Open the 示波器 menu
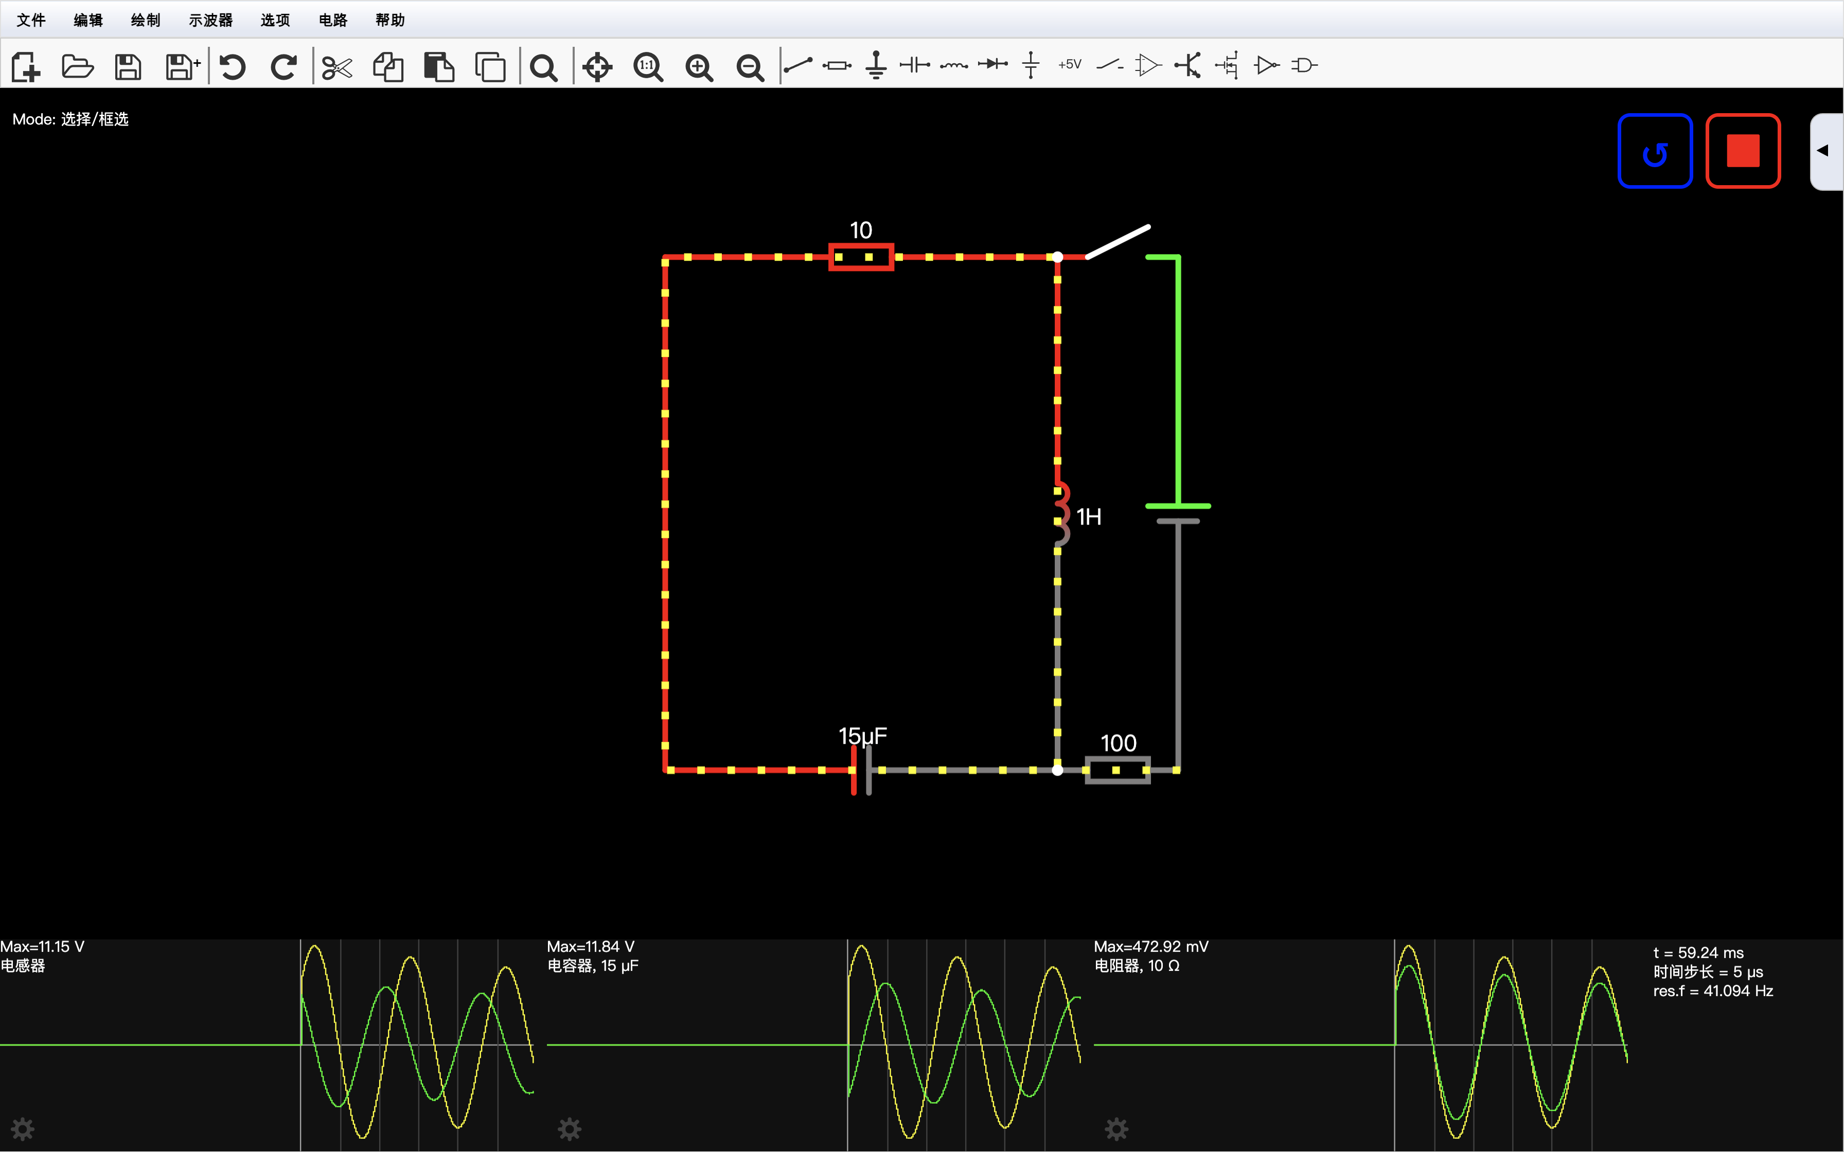Viewport: 1844px width, 1152px height. [x=210, y=20]
